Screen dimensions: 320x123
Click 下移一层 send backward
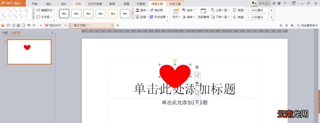pos(220,17)
